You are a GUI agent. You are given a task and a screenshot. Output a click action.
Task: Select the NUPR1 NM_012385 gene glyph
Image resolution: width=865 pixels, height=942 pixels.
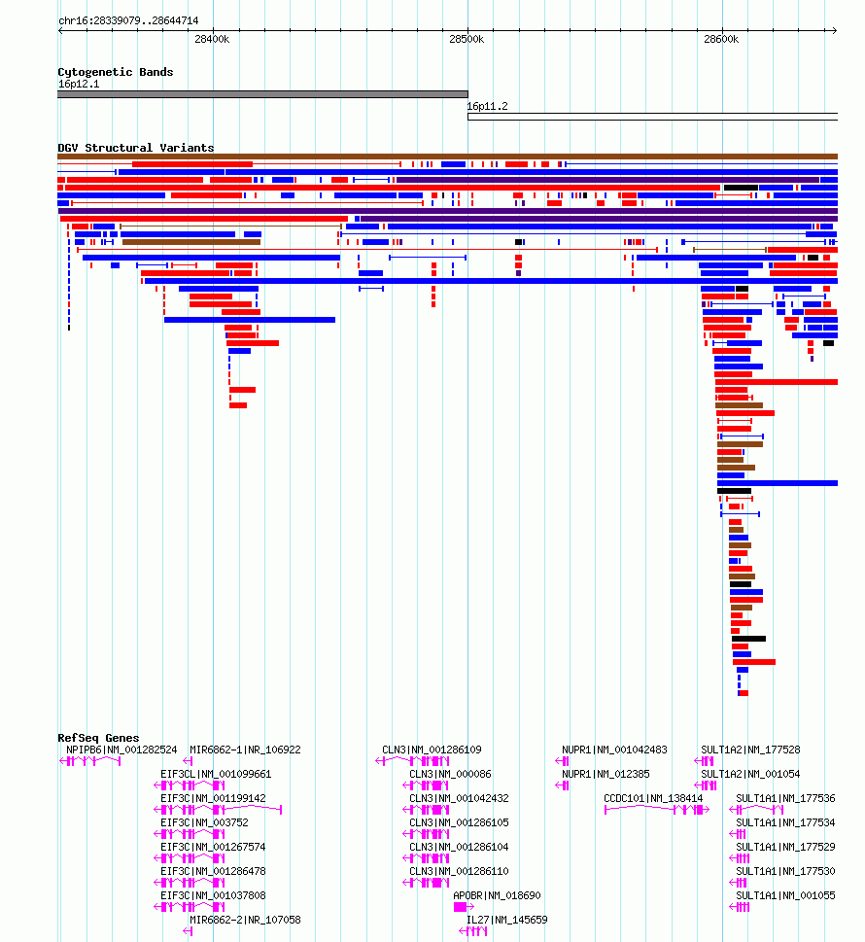coord(562,785)
